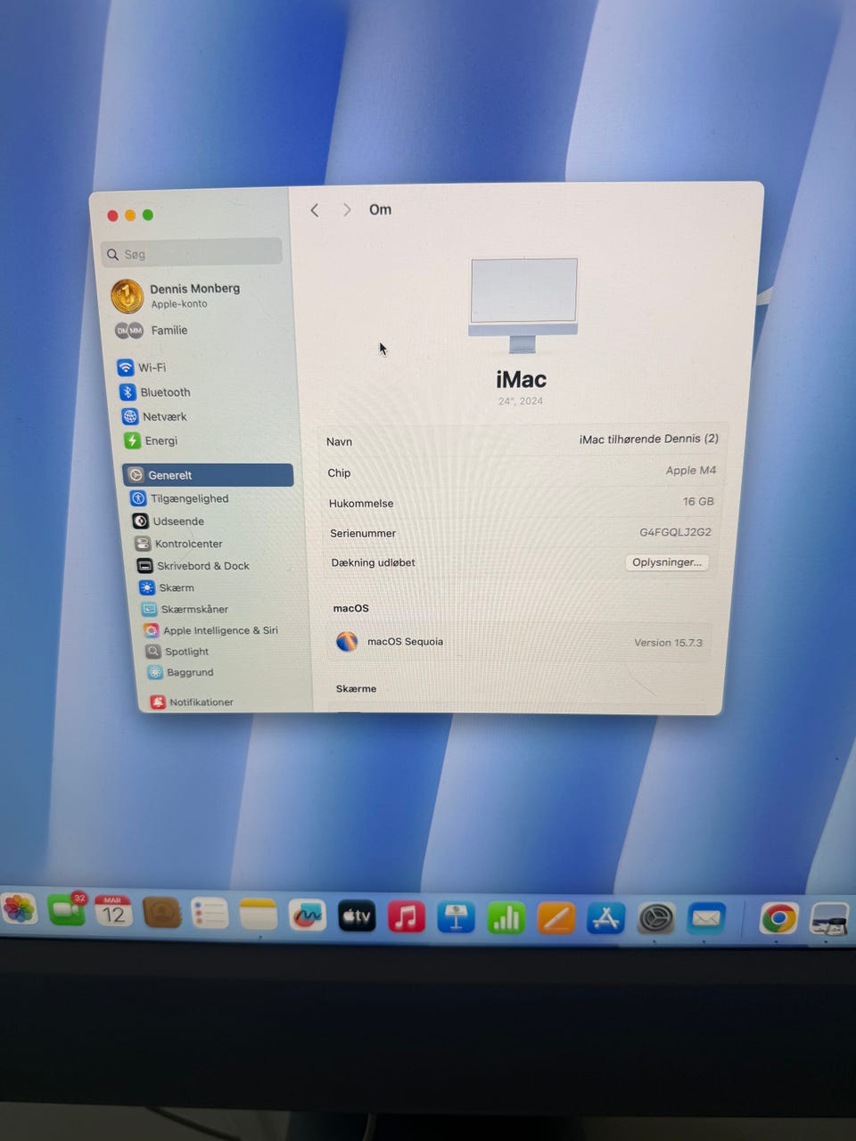Open Wi-Fi settings in the sidebar
This screenshot has height=1141, width=856.
pos(142,367)
